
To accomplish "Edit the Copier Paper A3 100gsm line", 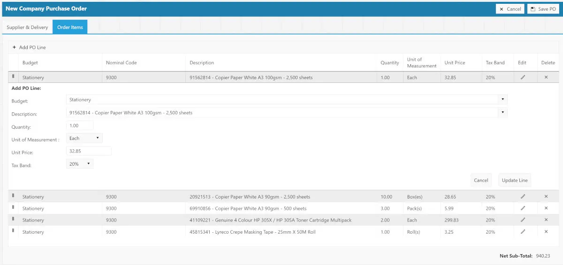I will point(523,77).
